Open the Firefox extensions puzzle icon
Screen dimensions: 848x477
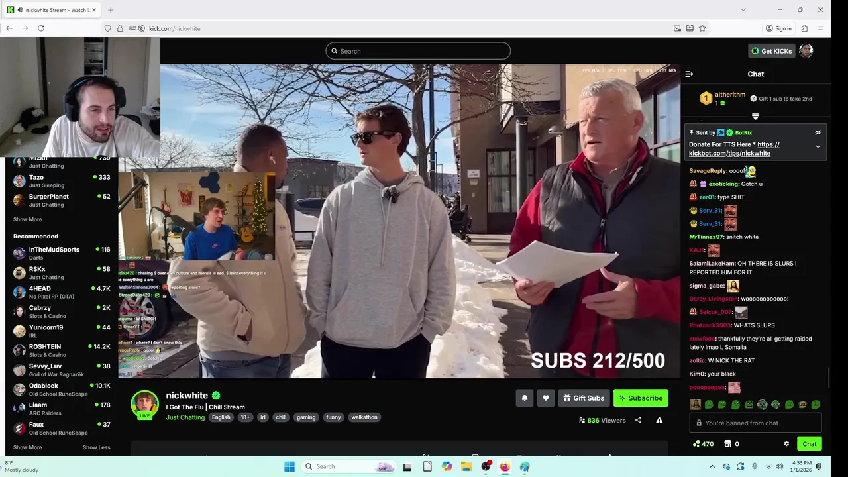(x=804, y=28)
